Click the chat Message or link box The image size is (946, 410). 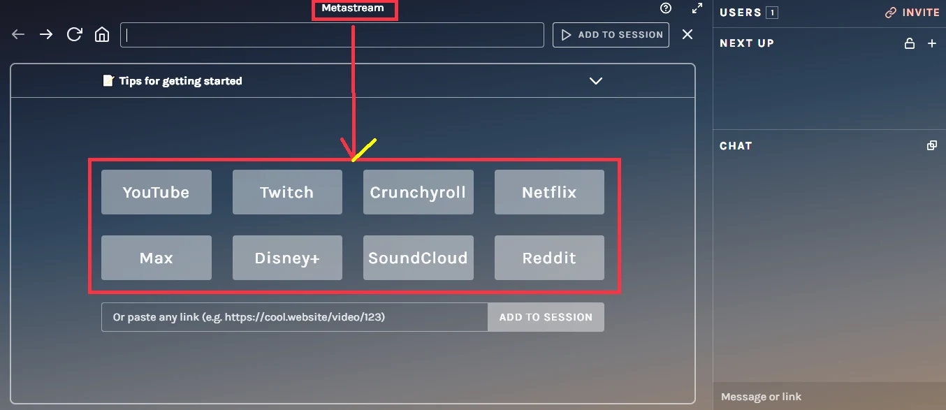[829, 397]
